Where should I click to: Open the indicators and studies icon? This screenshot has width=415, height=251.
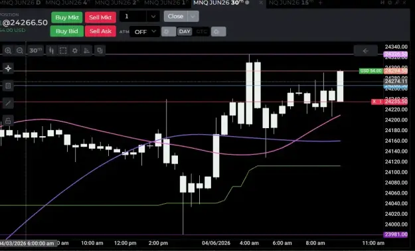tap(86, 50)
